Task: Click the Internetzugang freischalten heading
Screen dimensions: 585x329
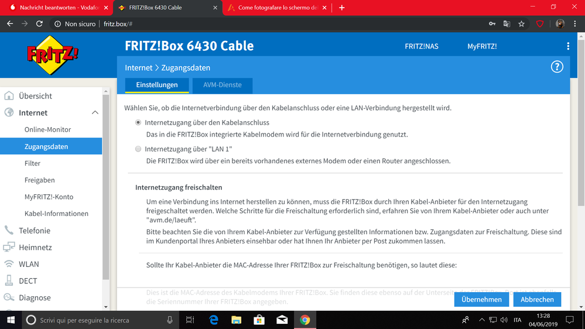Action: click(x=179, y=187)
